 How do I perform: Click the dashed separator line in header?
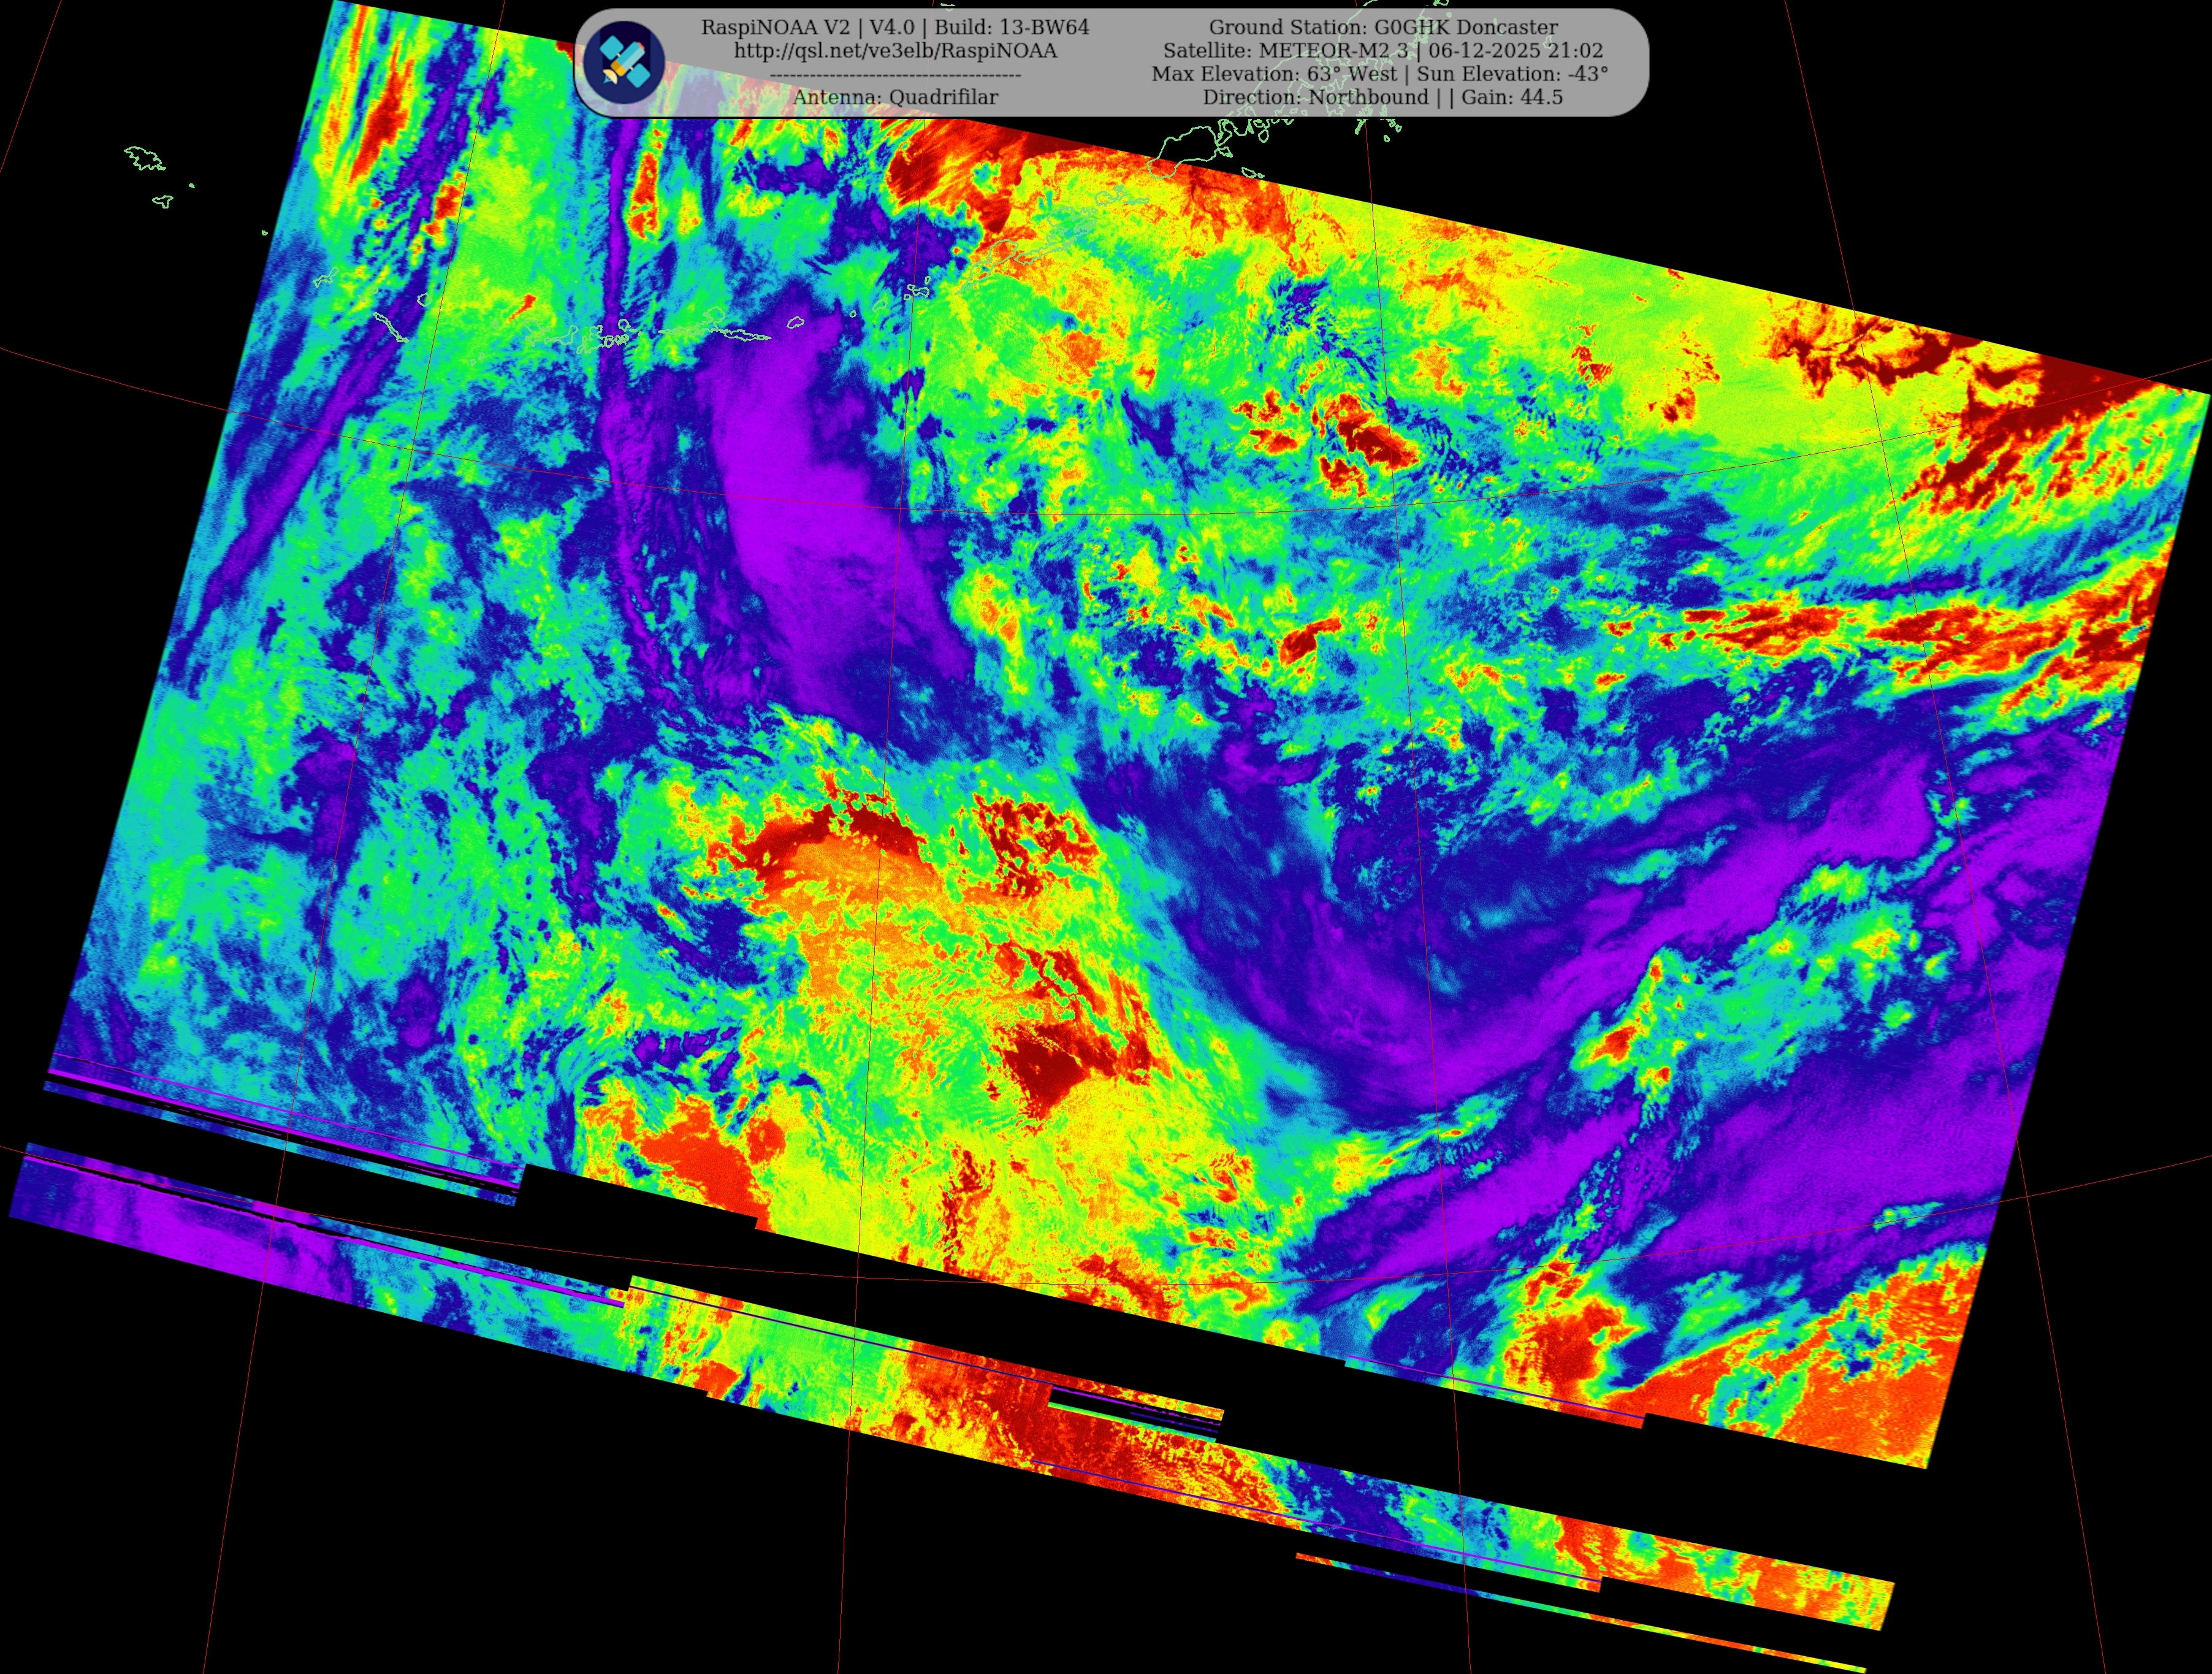[x=895, y=75]
